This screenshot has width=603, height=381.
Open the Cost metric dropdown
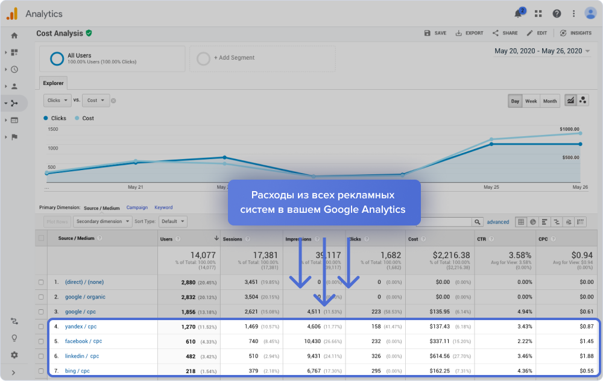(x=96, y=100)
